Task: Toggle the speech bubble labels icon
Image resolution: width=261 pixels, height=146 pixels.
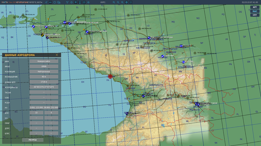Action: (x=84, y=2)
